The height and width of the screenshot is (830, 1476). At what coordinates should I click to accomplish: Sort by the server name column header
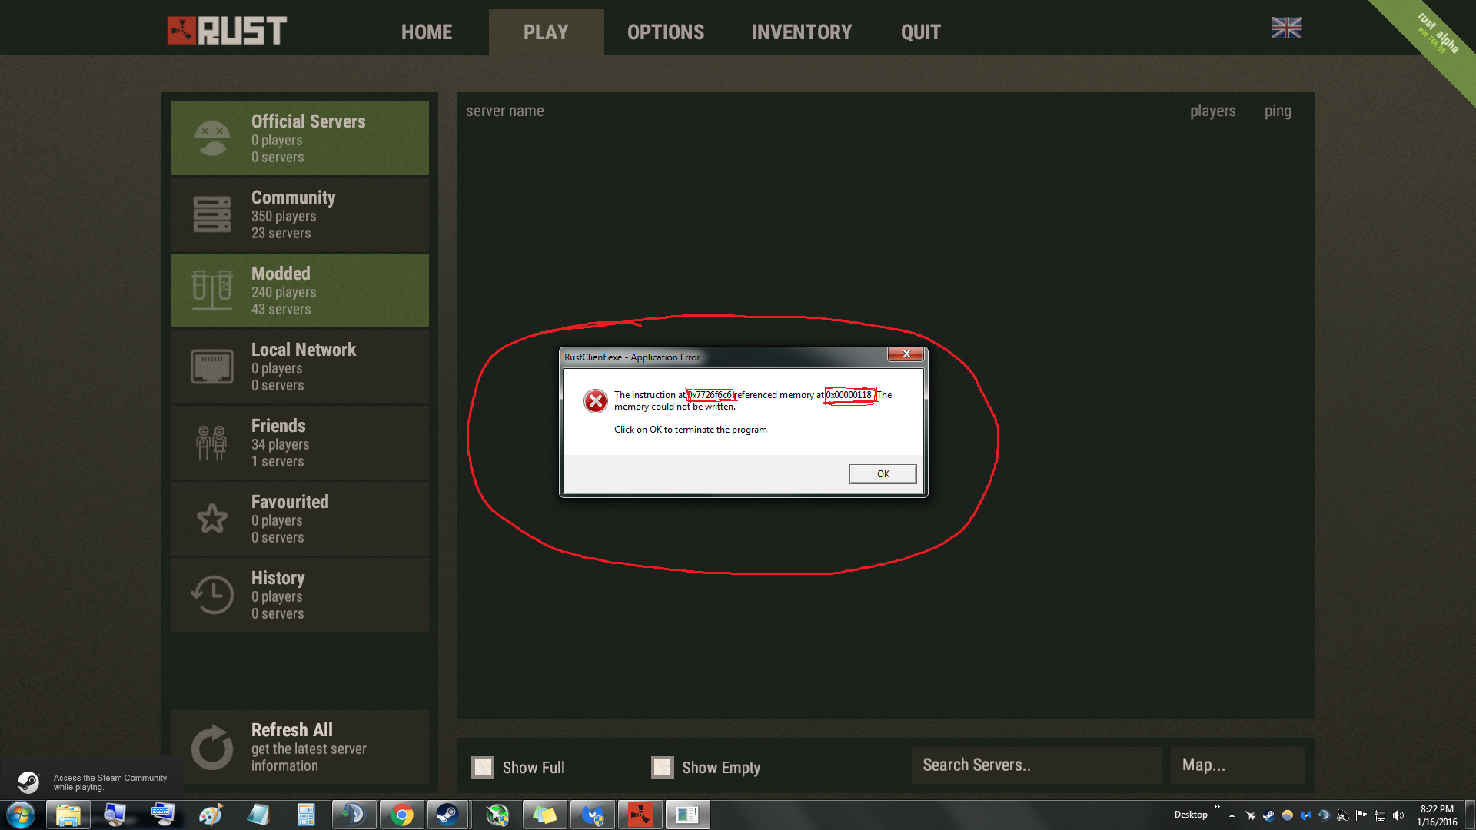(504, 111)
